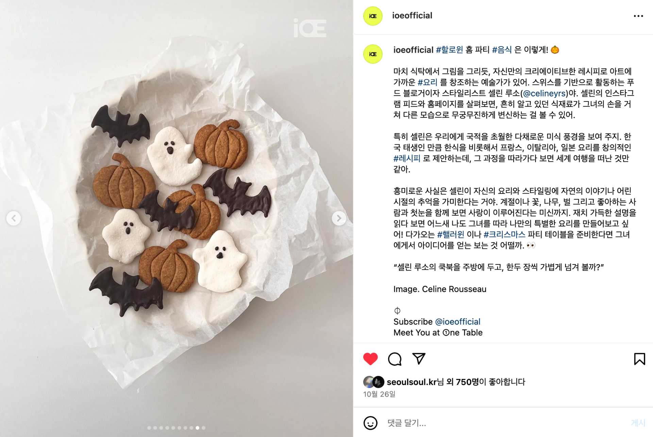653x437 pixels.
Task: Open the #크리스마스 hashtag
Action: point(504,234)
